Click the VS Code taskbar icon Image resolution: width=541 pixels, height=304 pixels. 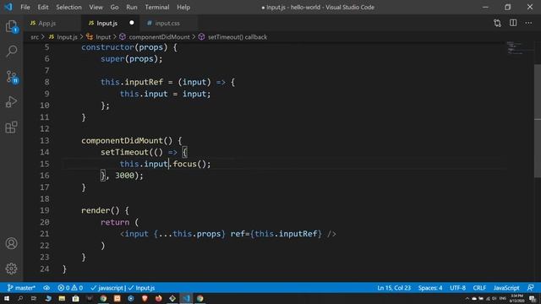(186, 298)
